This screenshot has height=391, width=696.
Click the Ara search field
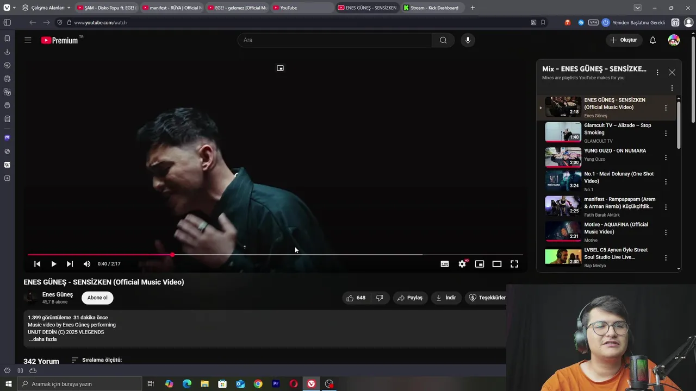pyautogui.click(x=334, y=40)
